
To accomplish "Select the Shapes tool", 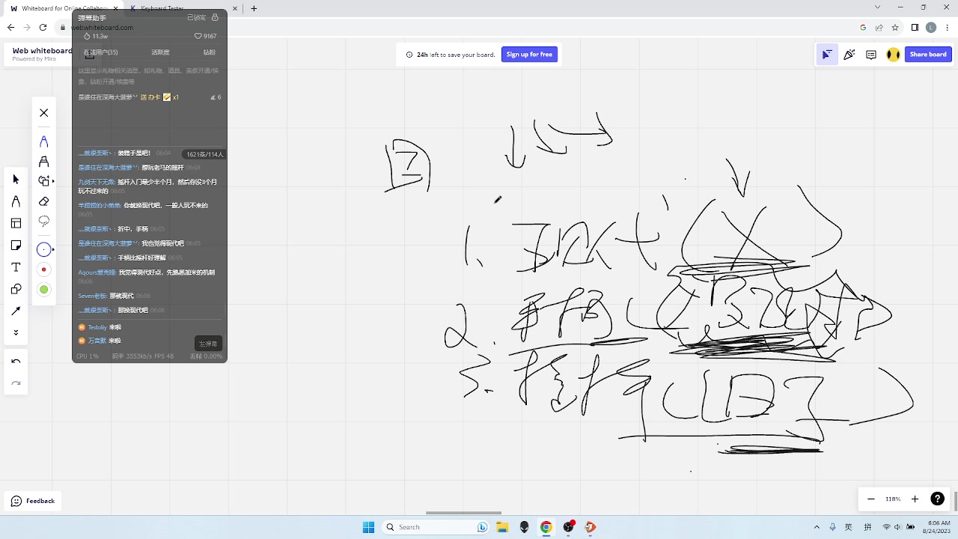I will click(x=16, y=289).
